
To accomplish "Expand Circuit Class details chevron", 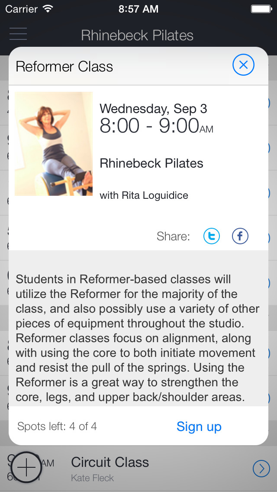I will click(x=261, y=468).
